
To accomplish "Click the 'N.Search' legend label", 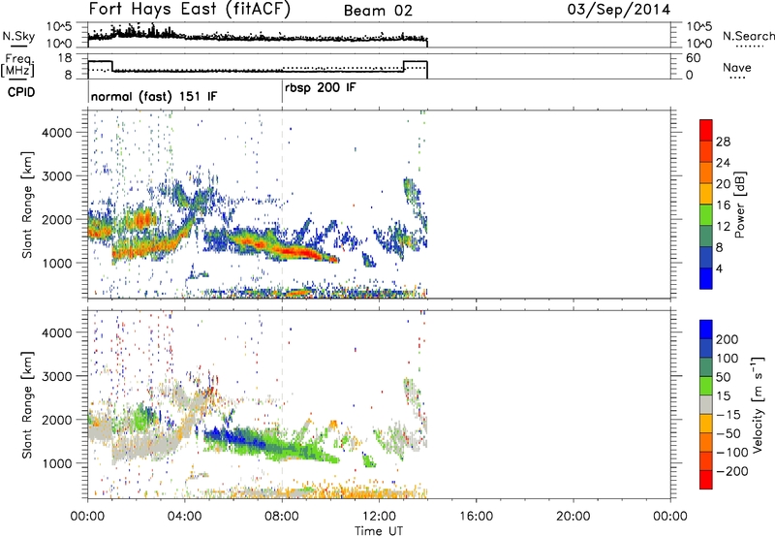I will pyautogui.click(x=749, y=36).
